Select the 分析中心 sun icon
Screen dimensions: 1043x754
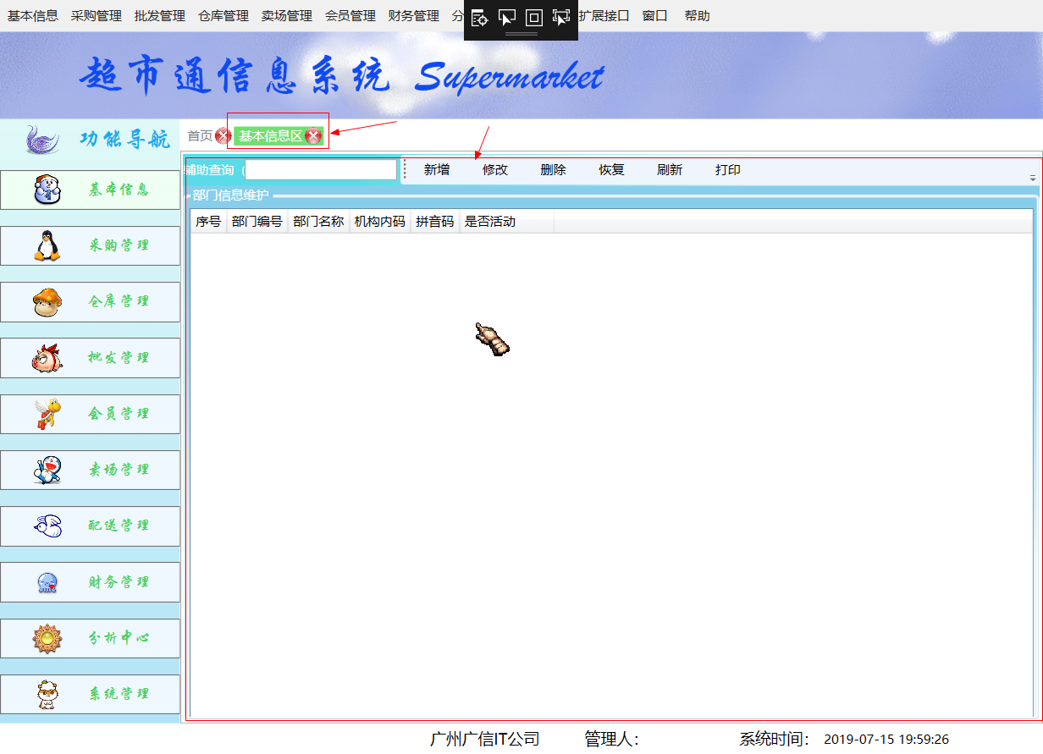(x=47, y=638)
